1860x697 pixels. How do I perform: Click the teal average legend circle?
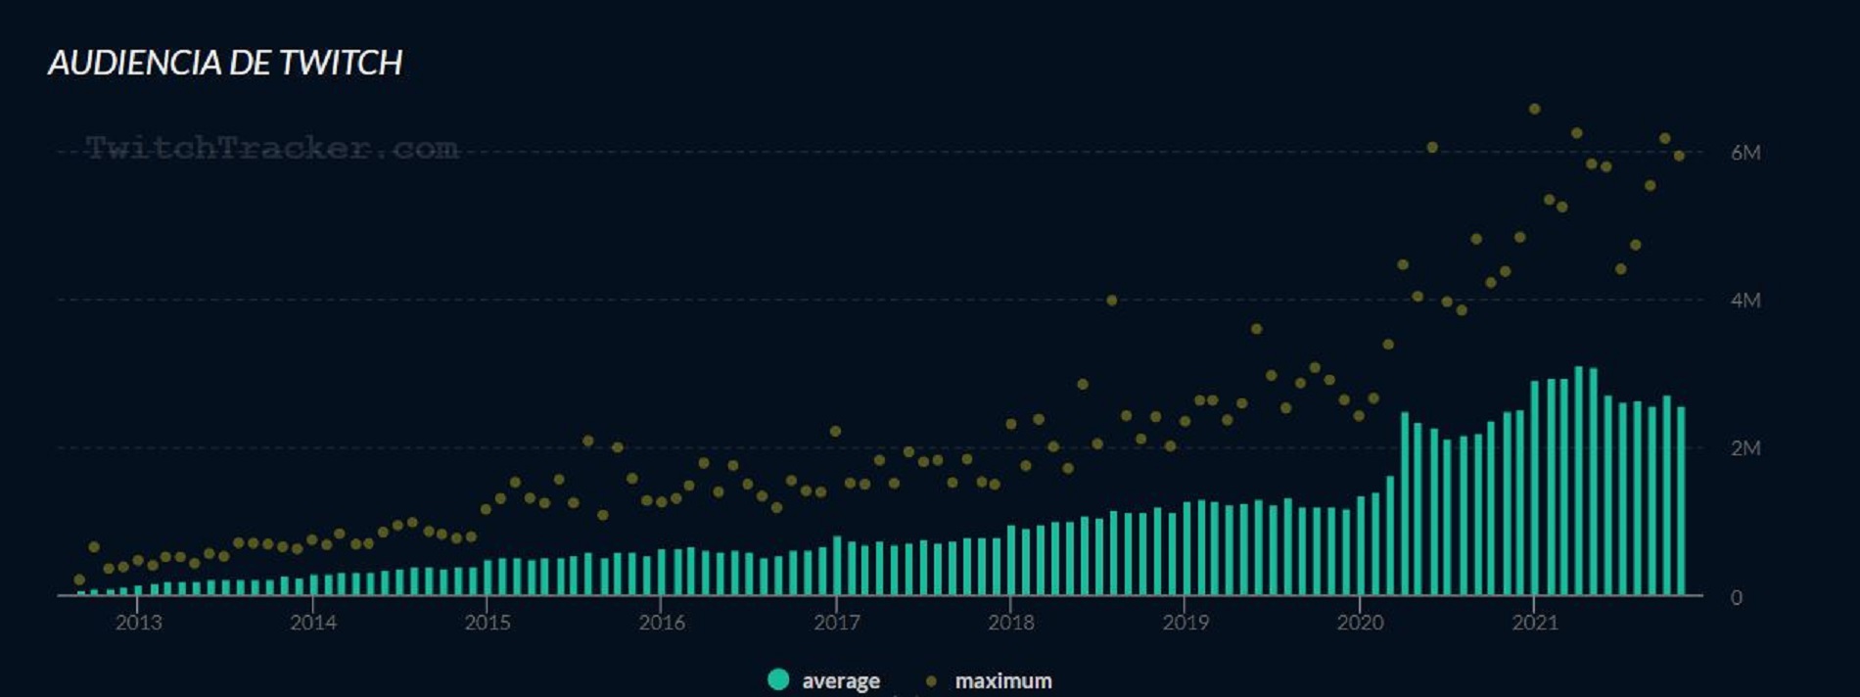pyautogui.click(x=778, y=680)
